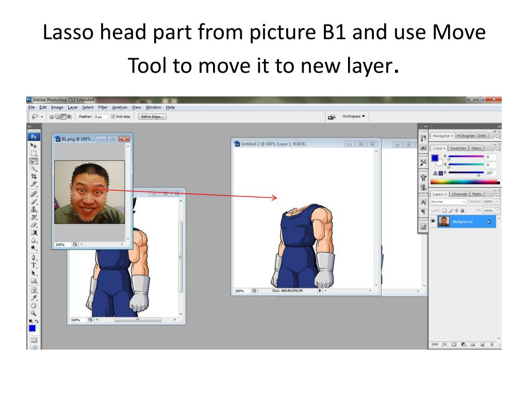This screenshot has width=528, height=396.
Task: Select the Background layer thumbnail
Action: [x=443, y=222]
